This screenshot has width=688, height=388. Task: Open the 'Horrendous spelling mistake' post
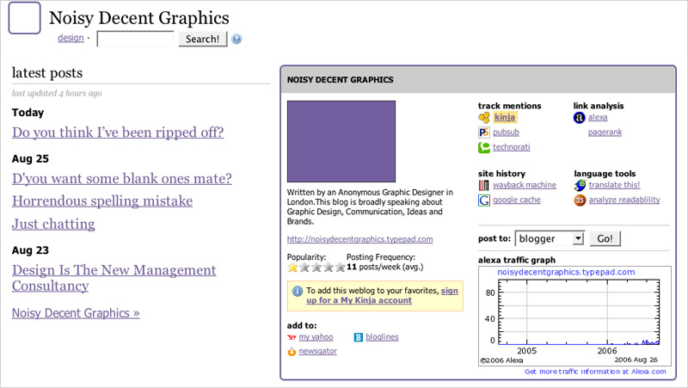[x=102, y=201]
